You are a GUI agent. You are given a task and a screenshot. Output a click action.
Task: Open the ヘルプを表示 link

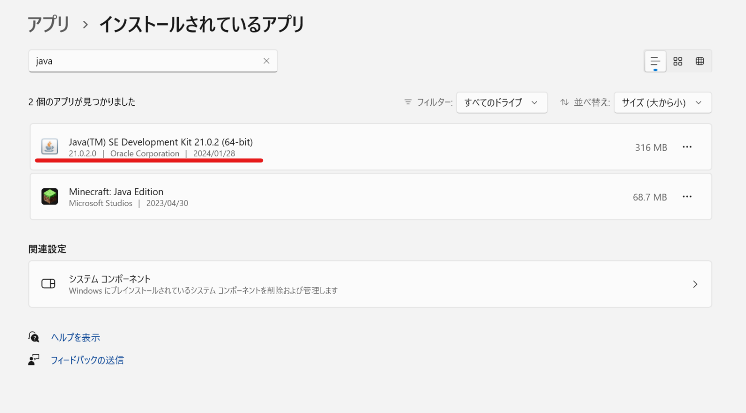(76, 337)
